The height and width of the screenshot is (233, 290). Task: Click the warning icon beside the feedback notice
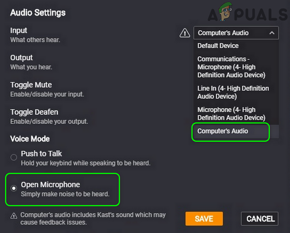click(x=14, y=216)
